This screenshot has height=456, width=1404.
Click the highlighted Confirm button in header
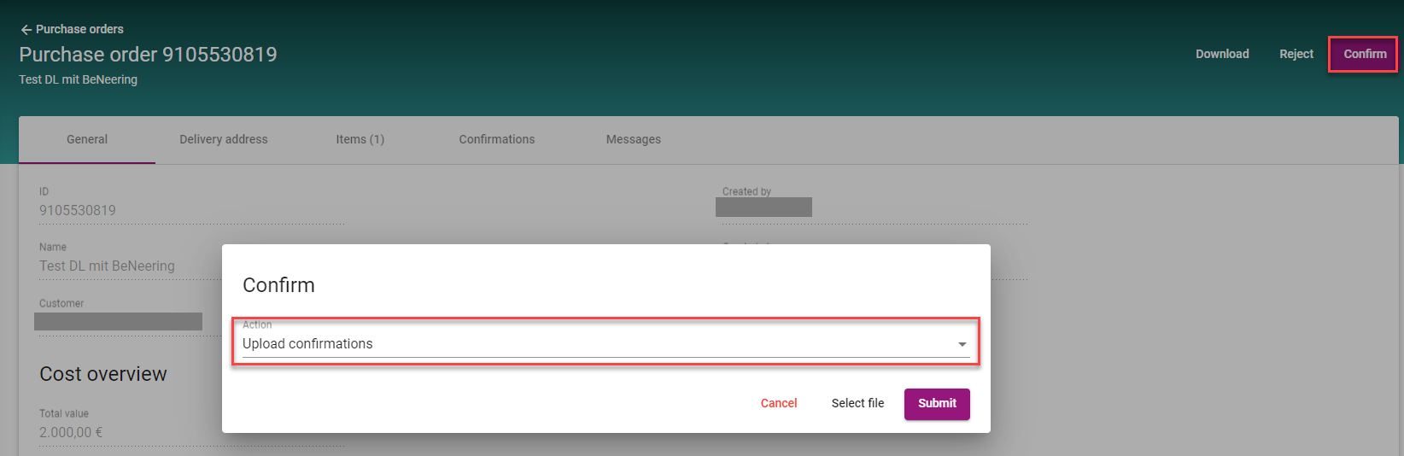point(1364,54)
